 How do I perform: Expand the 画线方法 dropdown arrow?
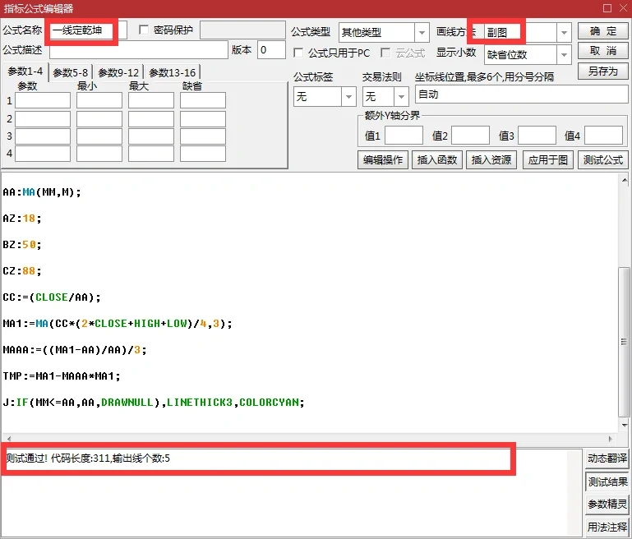[x=565, y=32]
